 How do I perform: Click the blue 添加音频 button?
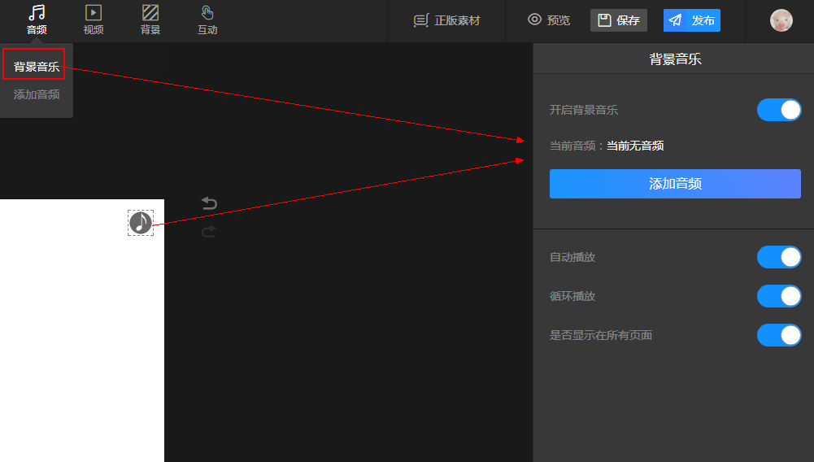[675, 184]
